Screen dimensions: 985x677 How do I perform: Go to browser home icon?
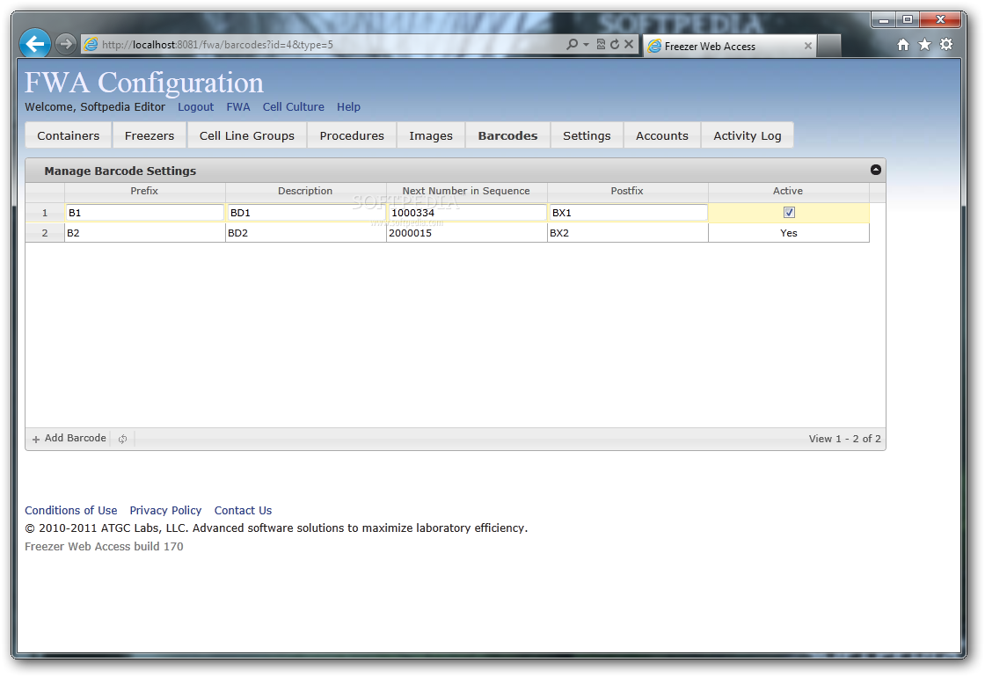tap(902, 45)
